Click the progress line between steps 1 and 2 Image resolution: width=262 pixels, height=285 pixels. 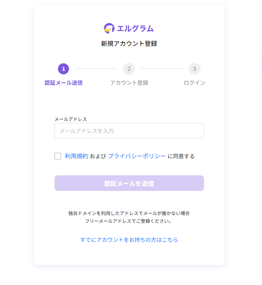[96, 69]
